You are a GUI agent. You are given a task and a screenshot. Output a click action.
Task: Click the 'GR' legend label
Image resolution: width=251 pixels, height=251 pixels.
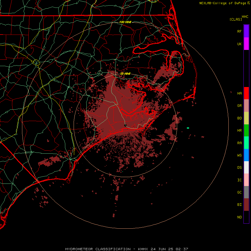(240, 106)
